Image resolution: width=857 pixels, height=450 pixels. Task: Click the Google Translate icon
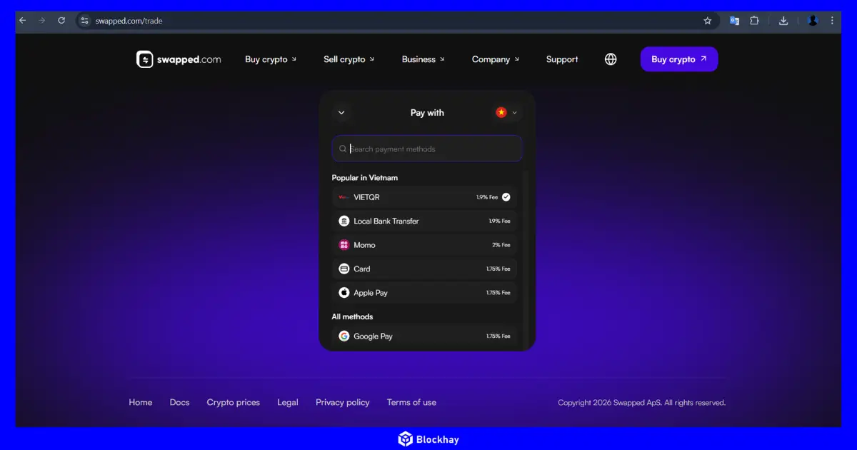(734, 21)
